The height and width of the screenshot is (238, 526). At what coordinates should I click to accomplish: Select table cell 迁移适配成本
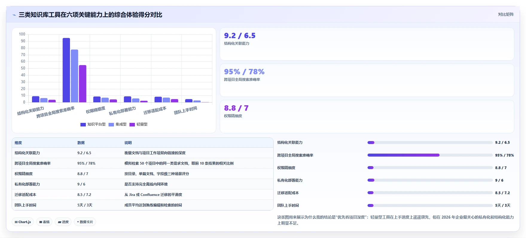25,195
